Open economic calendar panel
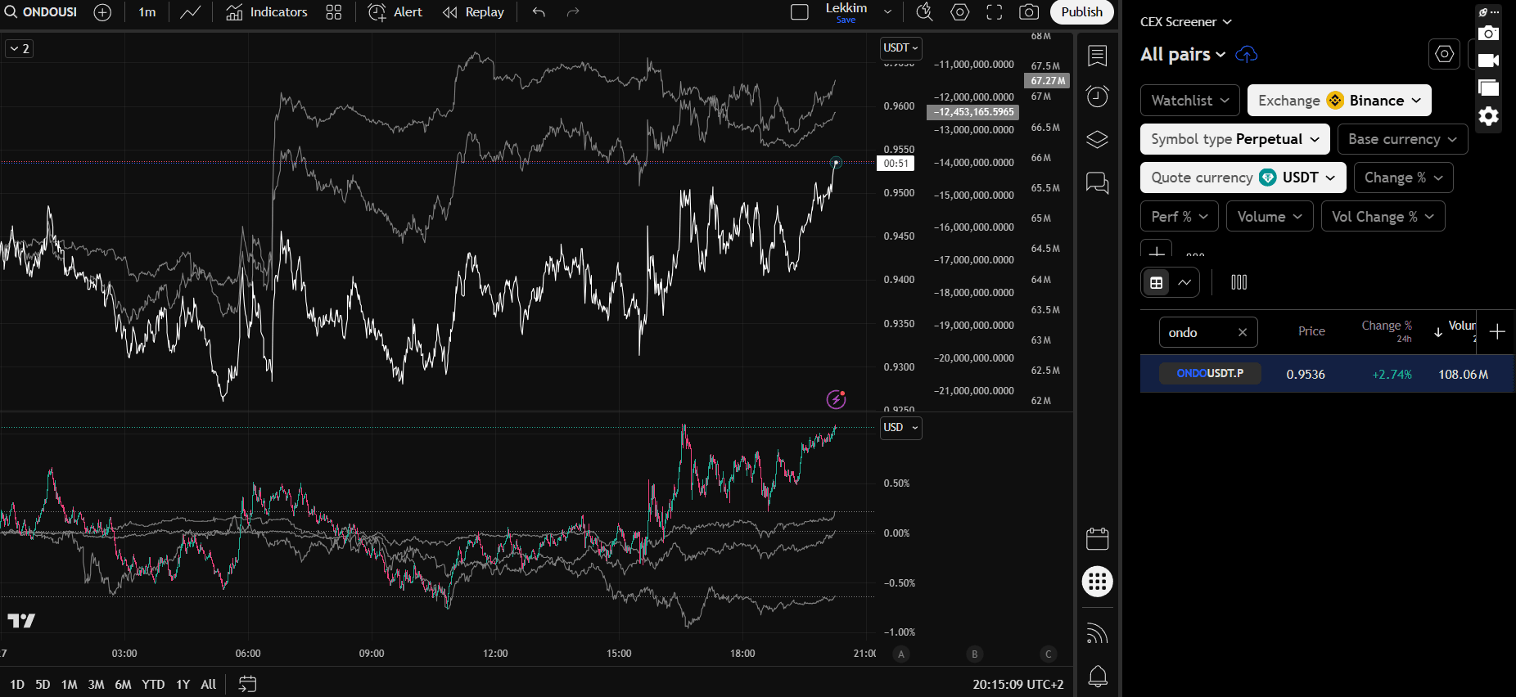This screenshot has width=1516, height=697. tap(1098, 538)
